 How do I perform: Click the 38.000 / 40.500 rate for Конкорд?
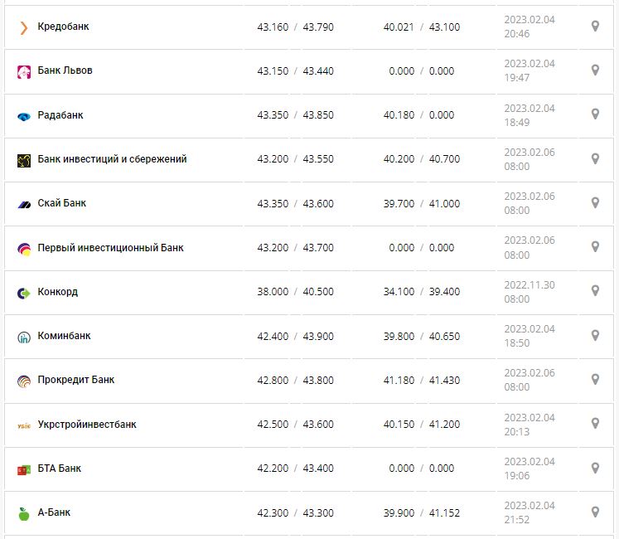click(295, 292)
